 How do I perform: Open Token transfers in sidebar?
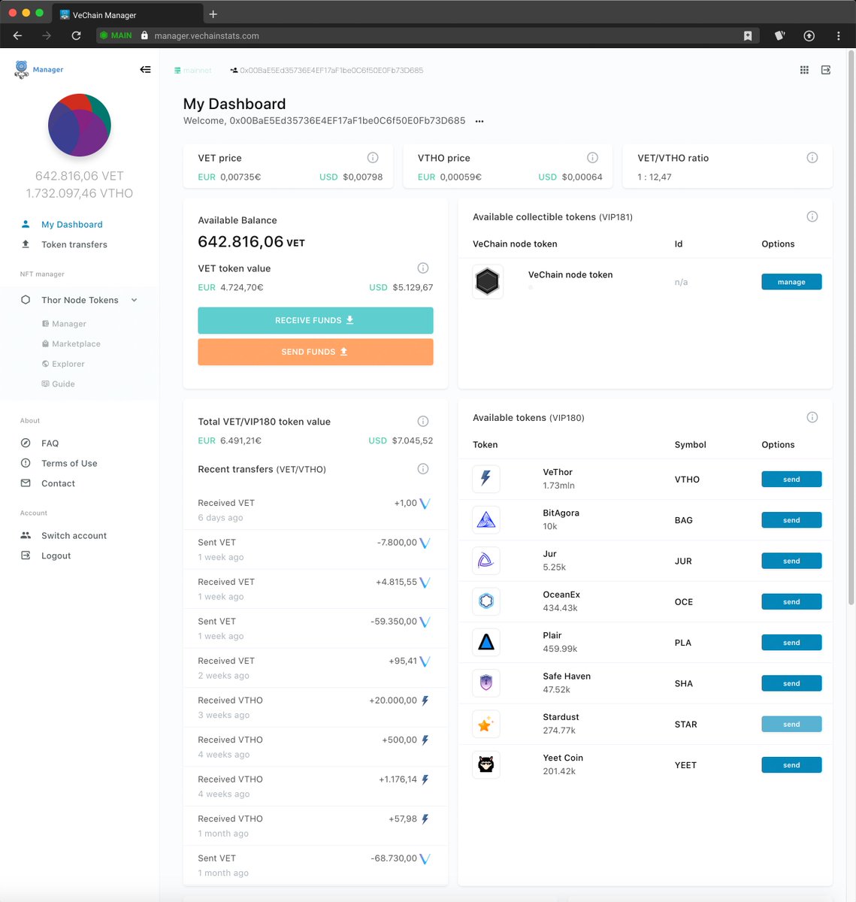[x=74, y=244]
